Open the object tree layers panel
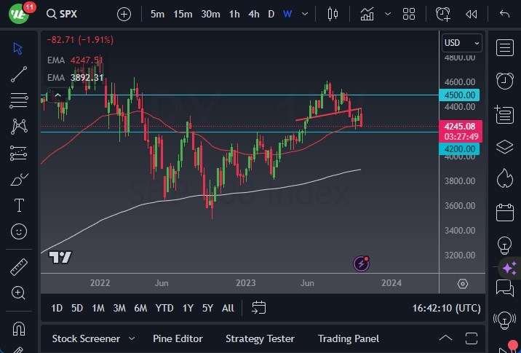 [x=505, y=146]
